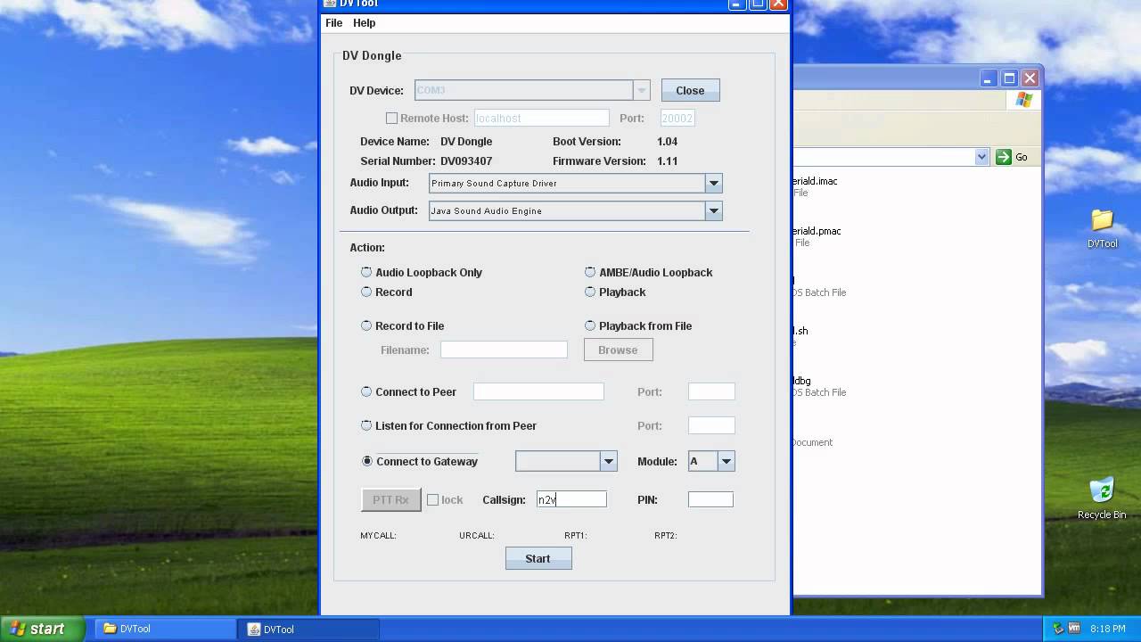Select Connect to Gateway option
1141x642 pixels.
click(x=419, y=461)
